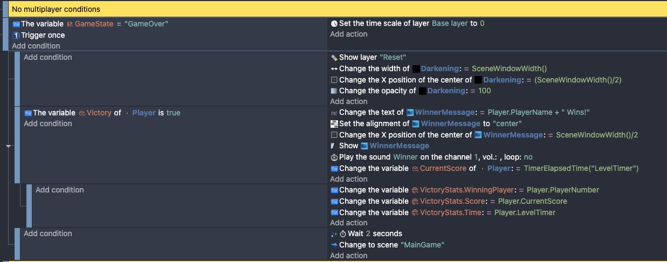Viewport: 667px width, 262px height.
Task: Click the Show layer "Reset" action icon
Action: [334, 57]
